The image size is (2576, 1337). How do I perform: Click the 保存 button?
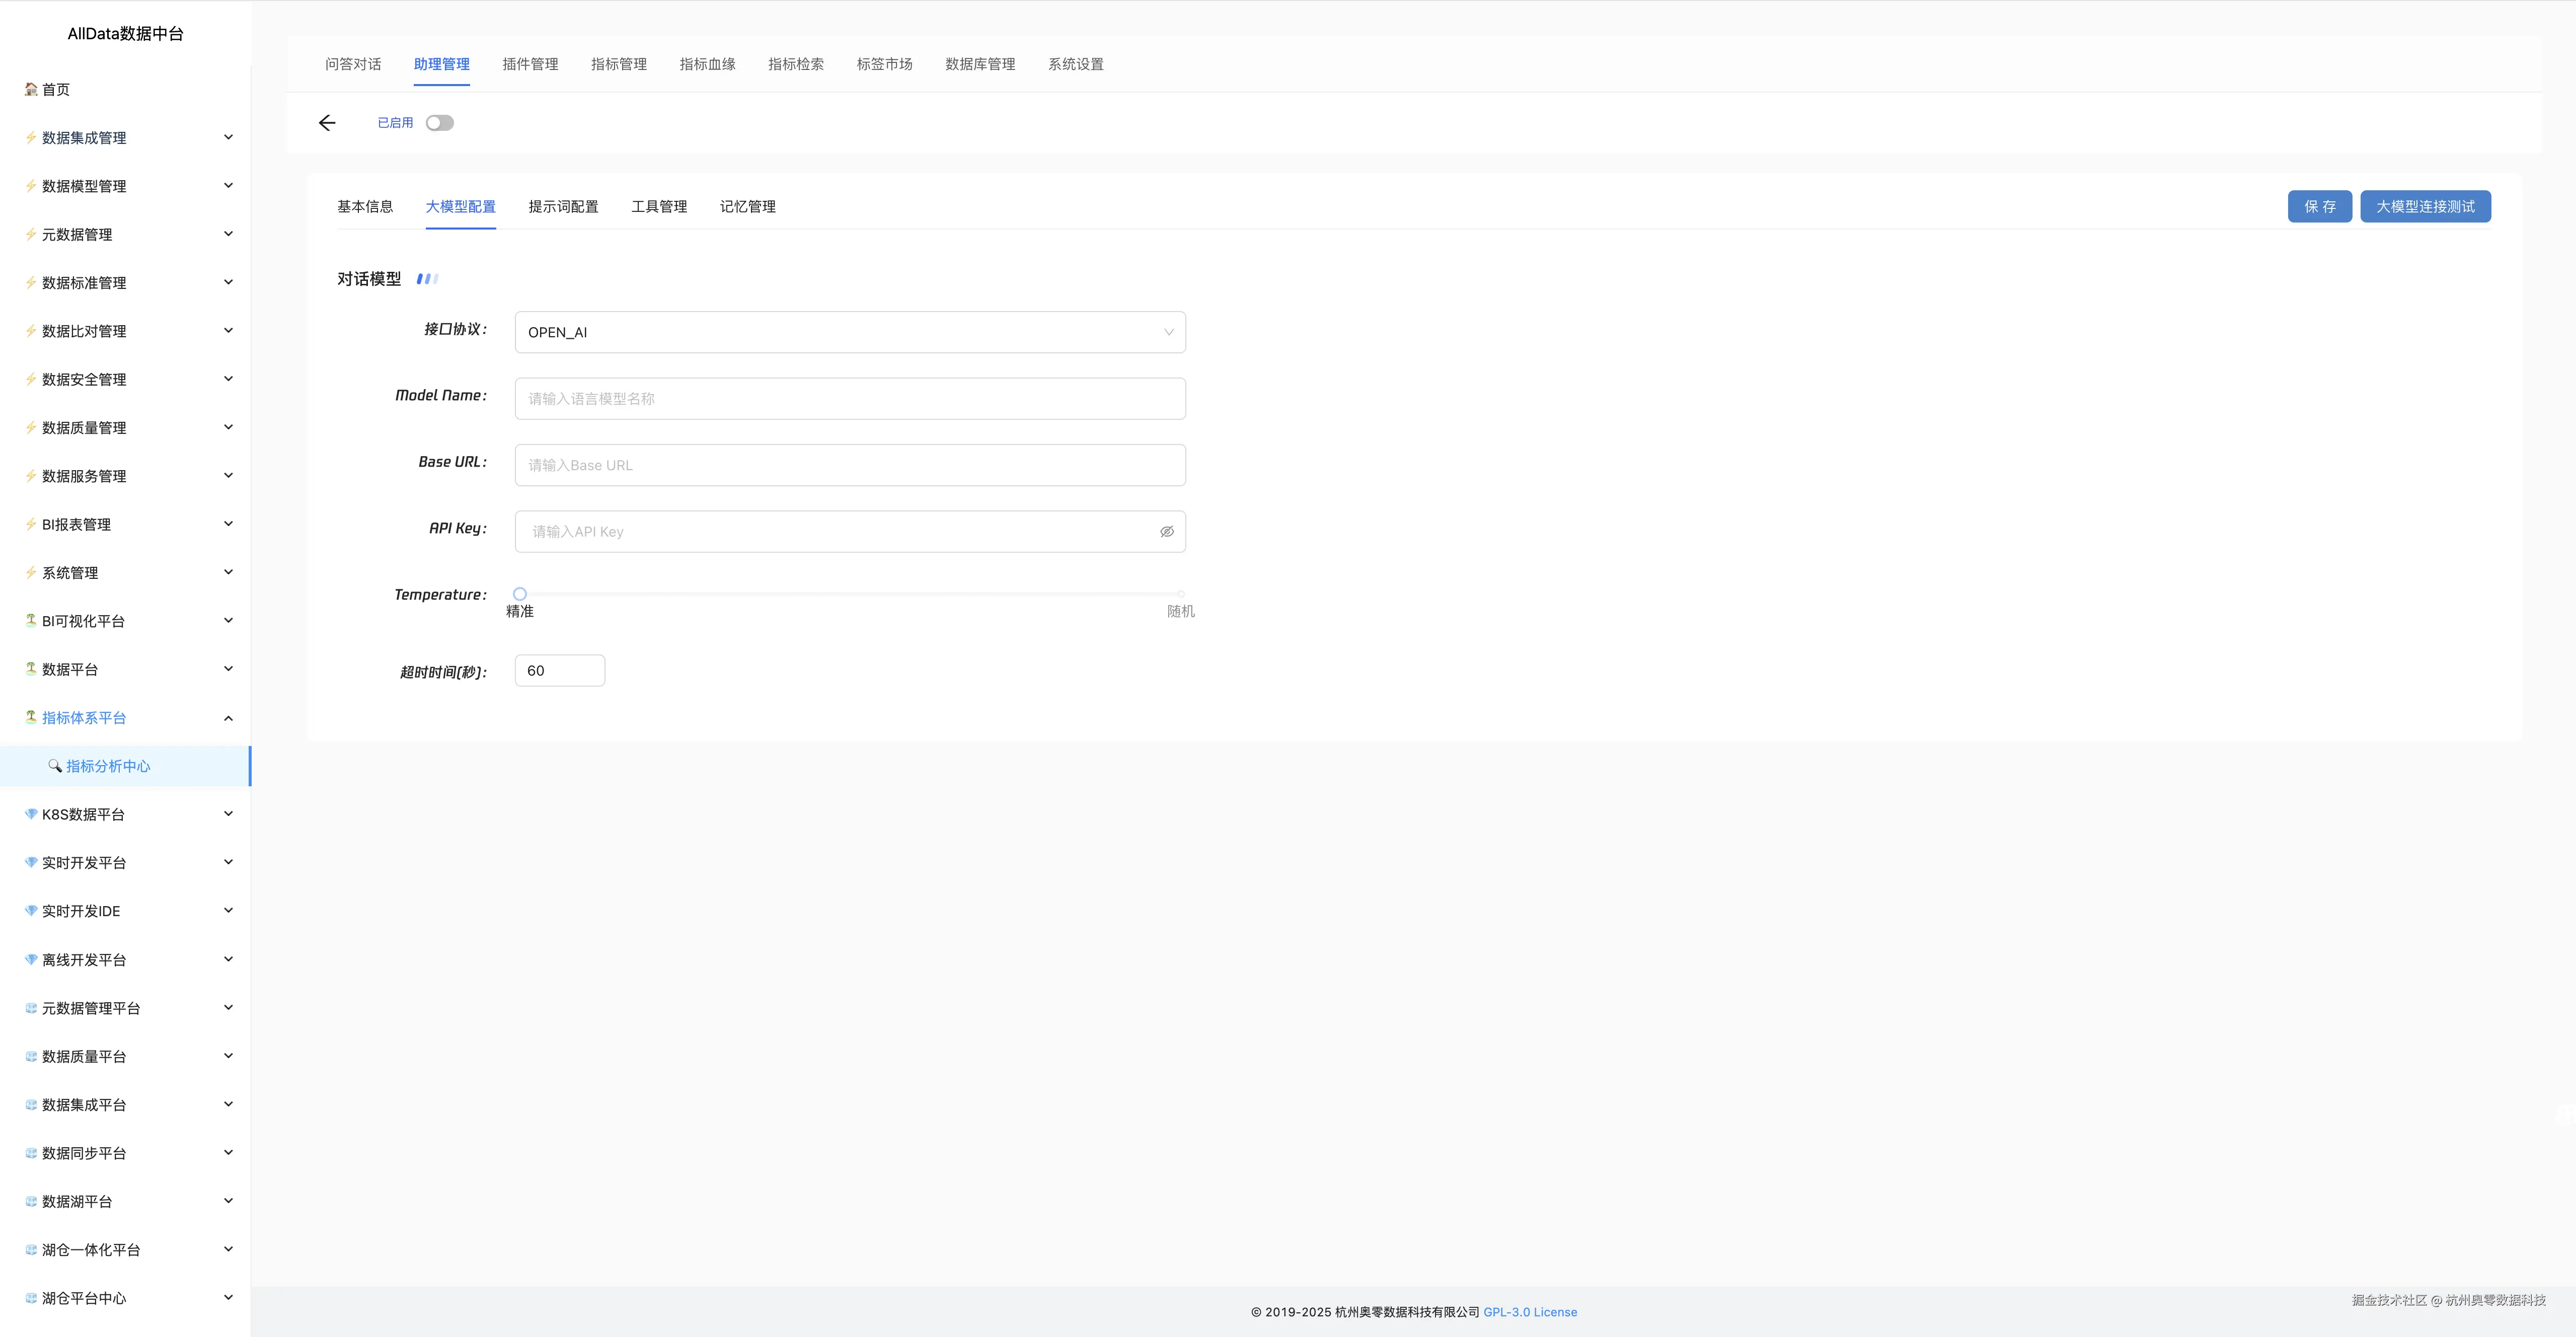coord(2319,207)
